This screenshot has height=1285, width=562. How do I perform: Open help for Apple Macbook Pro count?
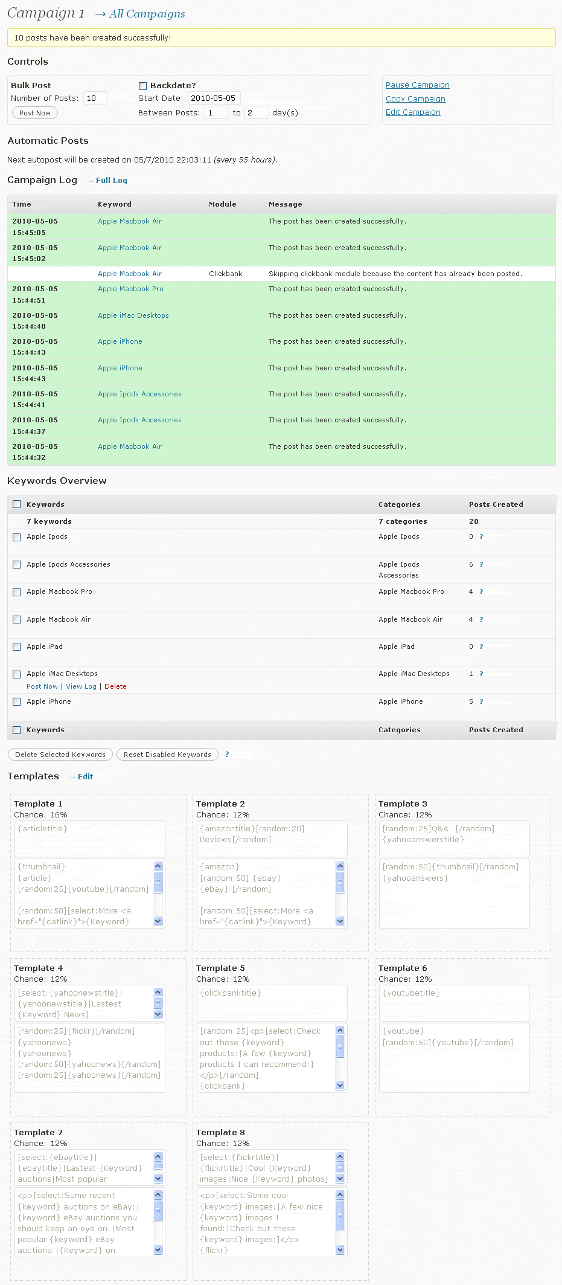click(x=481, y=591)
